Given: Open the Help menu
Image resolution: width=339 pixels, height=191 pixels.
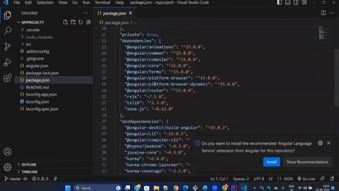Looking at the screenshot, I should point(120,3).
